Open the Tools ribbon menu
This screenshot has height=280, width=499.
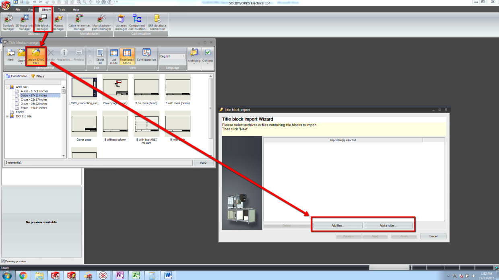[x=61, y=9]
